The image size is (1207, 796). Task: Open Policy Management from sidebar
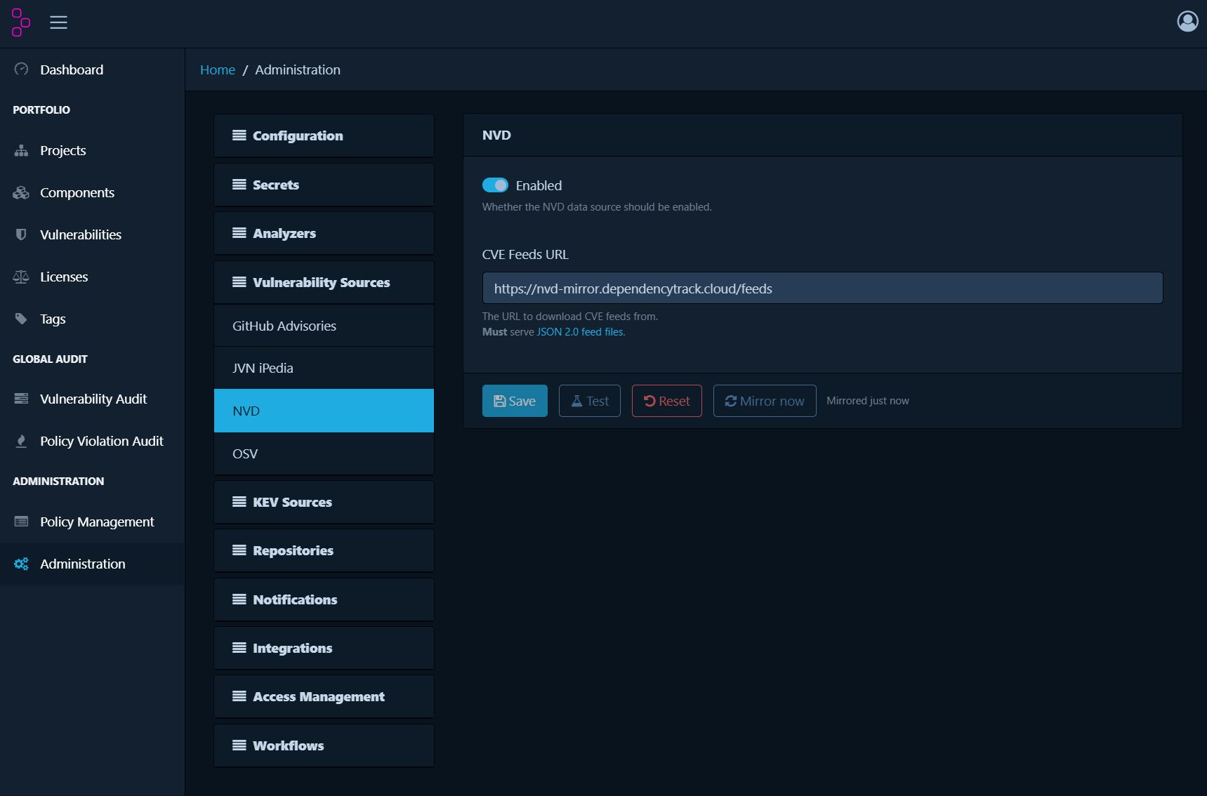pos(92,522)
